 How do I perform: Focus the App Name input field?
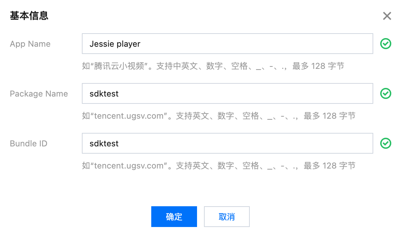coord(227,44)
